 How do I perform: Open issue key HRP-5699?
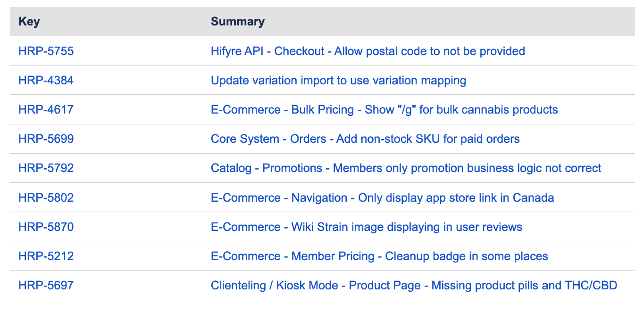point(46,139)
